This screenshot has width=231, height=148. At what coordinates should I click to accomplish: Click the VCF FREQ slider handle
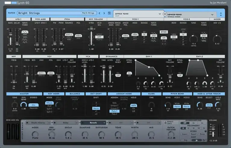[x=27, y=74]
